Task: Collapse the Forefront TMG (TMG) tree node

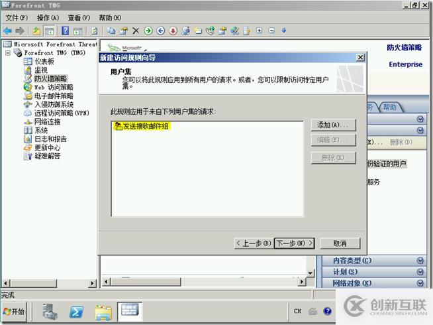Action: pyautogui.click(x=8, y=52)
